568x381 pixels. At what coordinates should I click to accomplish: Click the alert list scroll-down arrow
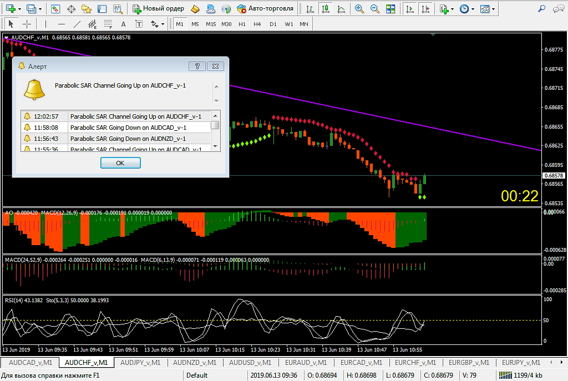[215, 146]
